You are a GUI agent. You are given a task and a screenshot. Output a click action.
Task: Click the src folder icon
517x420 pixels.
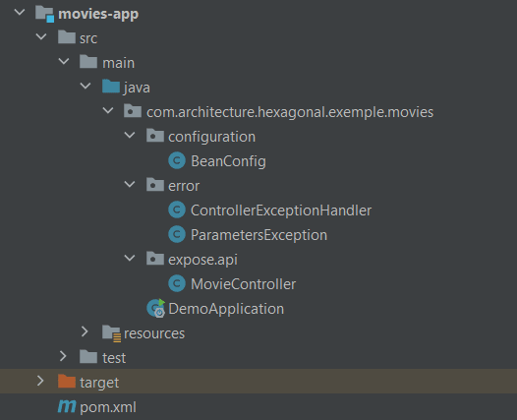67,37
